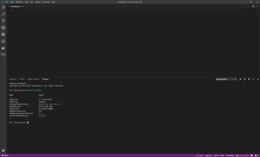
Task: Open the AWS explorer icon
Action: coord(3,54)
